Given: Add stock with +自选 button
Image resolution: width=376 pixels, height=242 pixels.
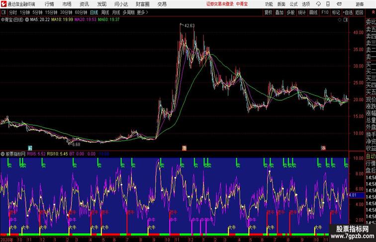Looking at the screenshot, I should [x=348, y=12].
